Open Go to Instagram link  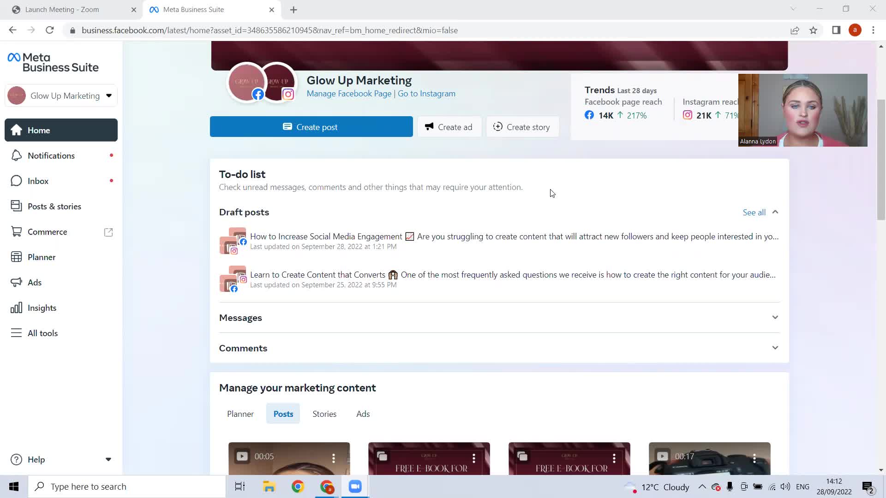426,94
